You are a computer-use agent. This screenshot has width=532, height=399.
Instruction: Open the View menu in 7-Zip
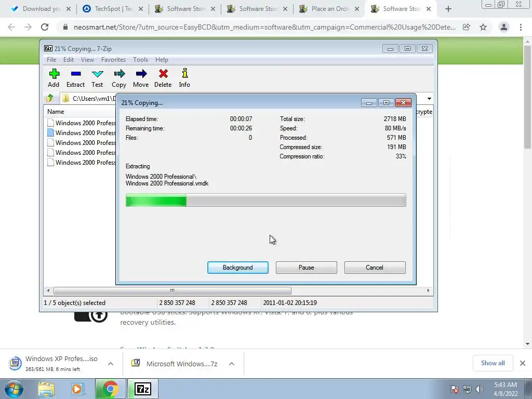point(87,60)
